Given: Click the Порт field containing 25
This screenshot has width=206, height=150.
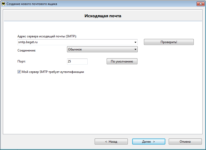Looking at the screenshot, I should pyautogui.click(x=77, y=61).
